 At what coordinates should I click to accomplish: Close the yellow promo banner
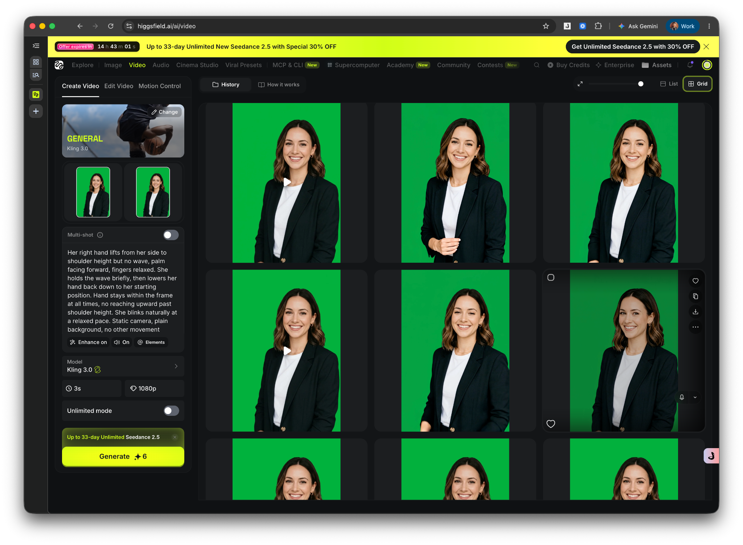[706, 46]
